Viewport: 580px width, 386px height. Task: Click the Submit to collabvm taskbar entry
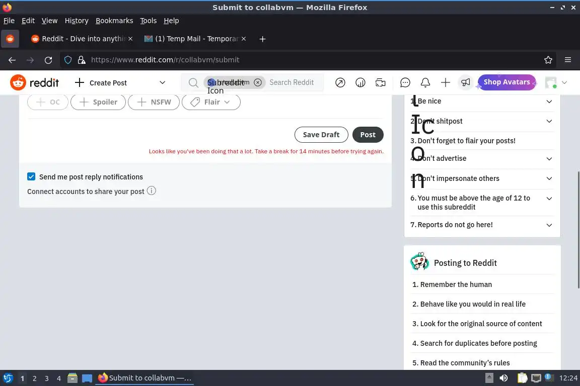pyautogui.click(x=144, y=378)
